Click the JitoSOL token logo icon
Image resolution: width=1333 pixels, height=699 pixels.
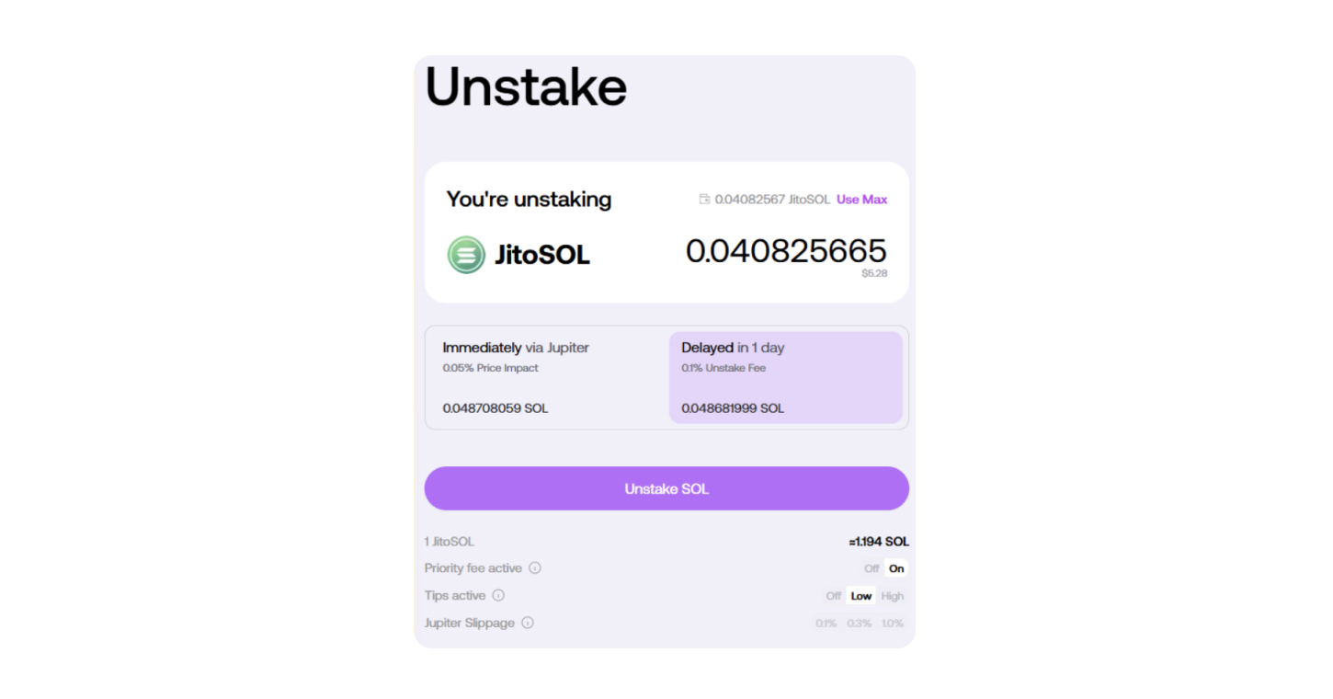(466, 255)
